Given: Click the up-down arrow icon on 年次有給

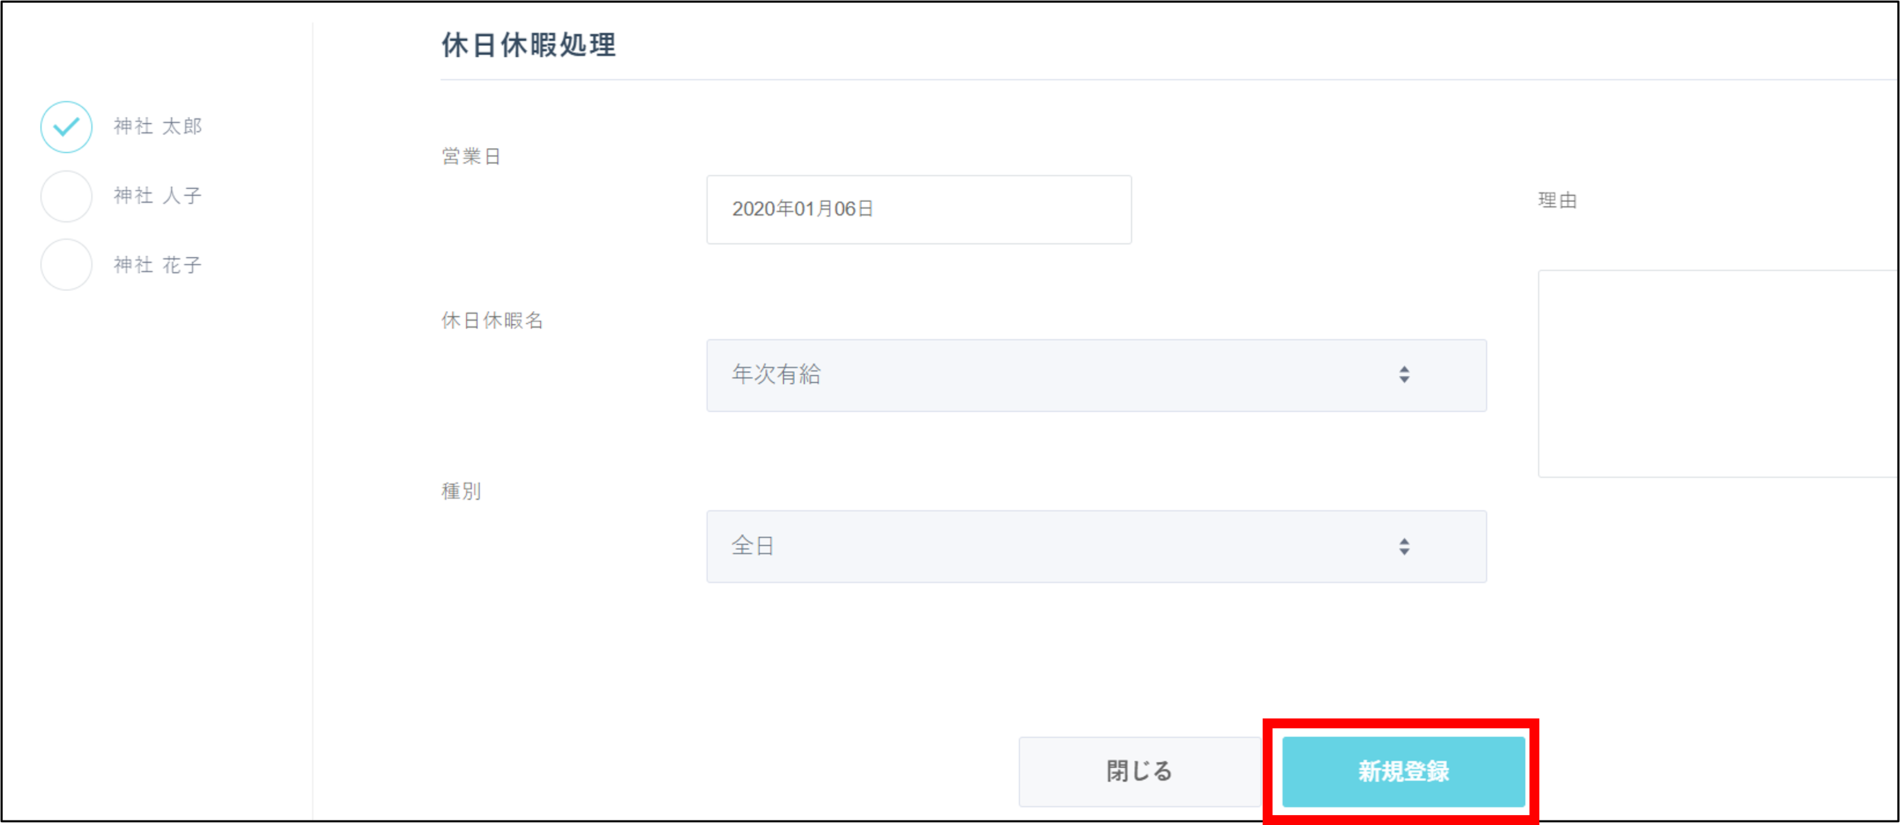Looking at the screenshot, I should tap(1404, 375).
